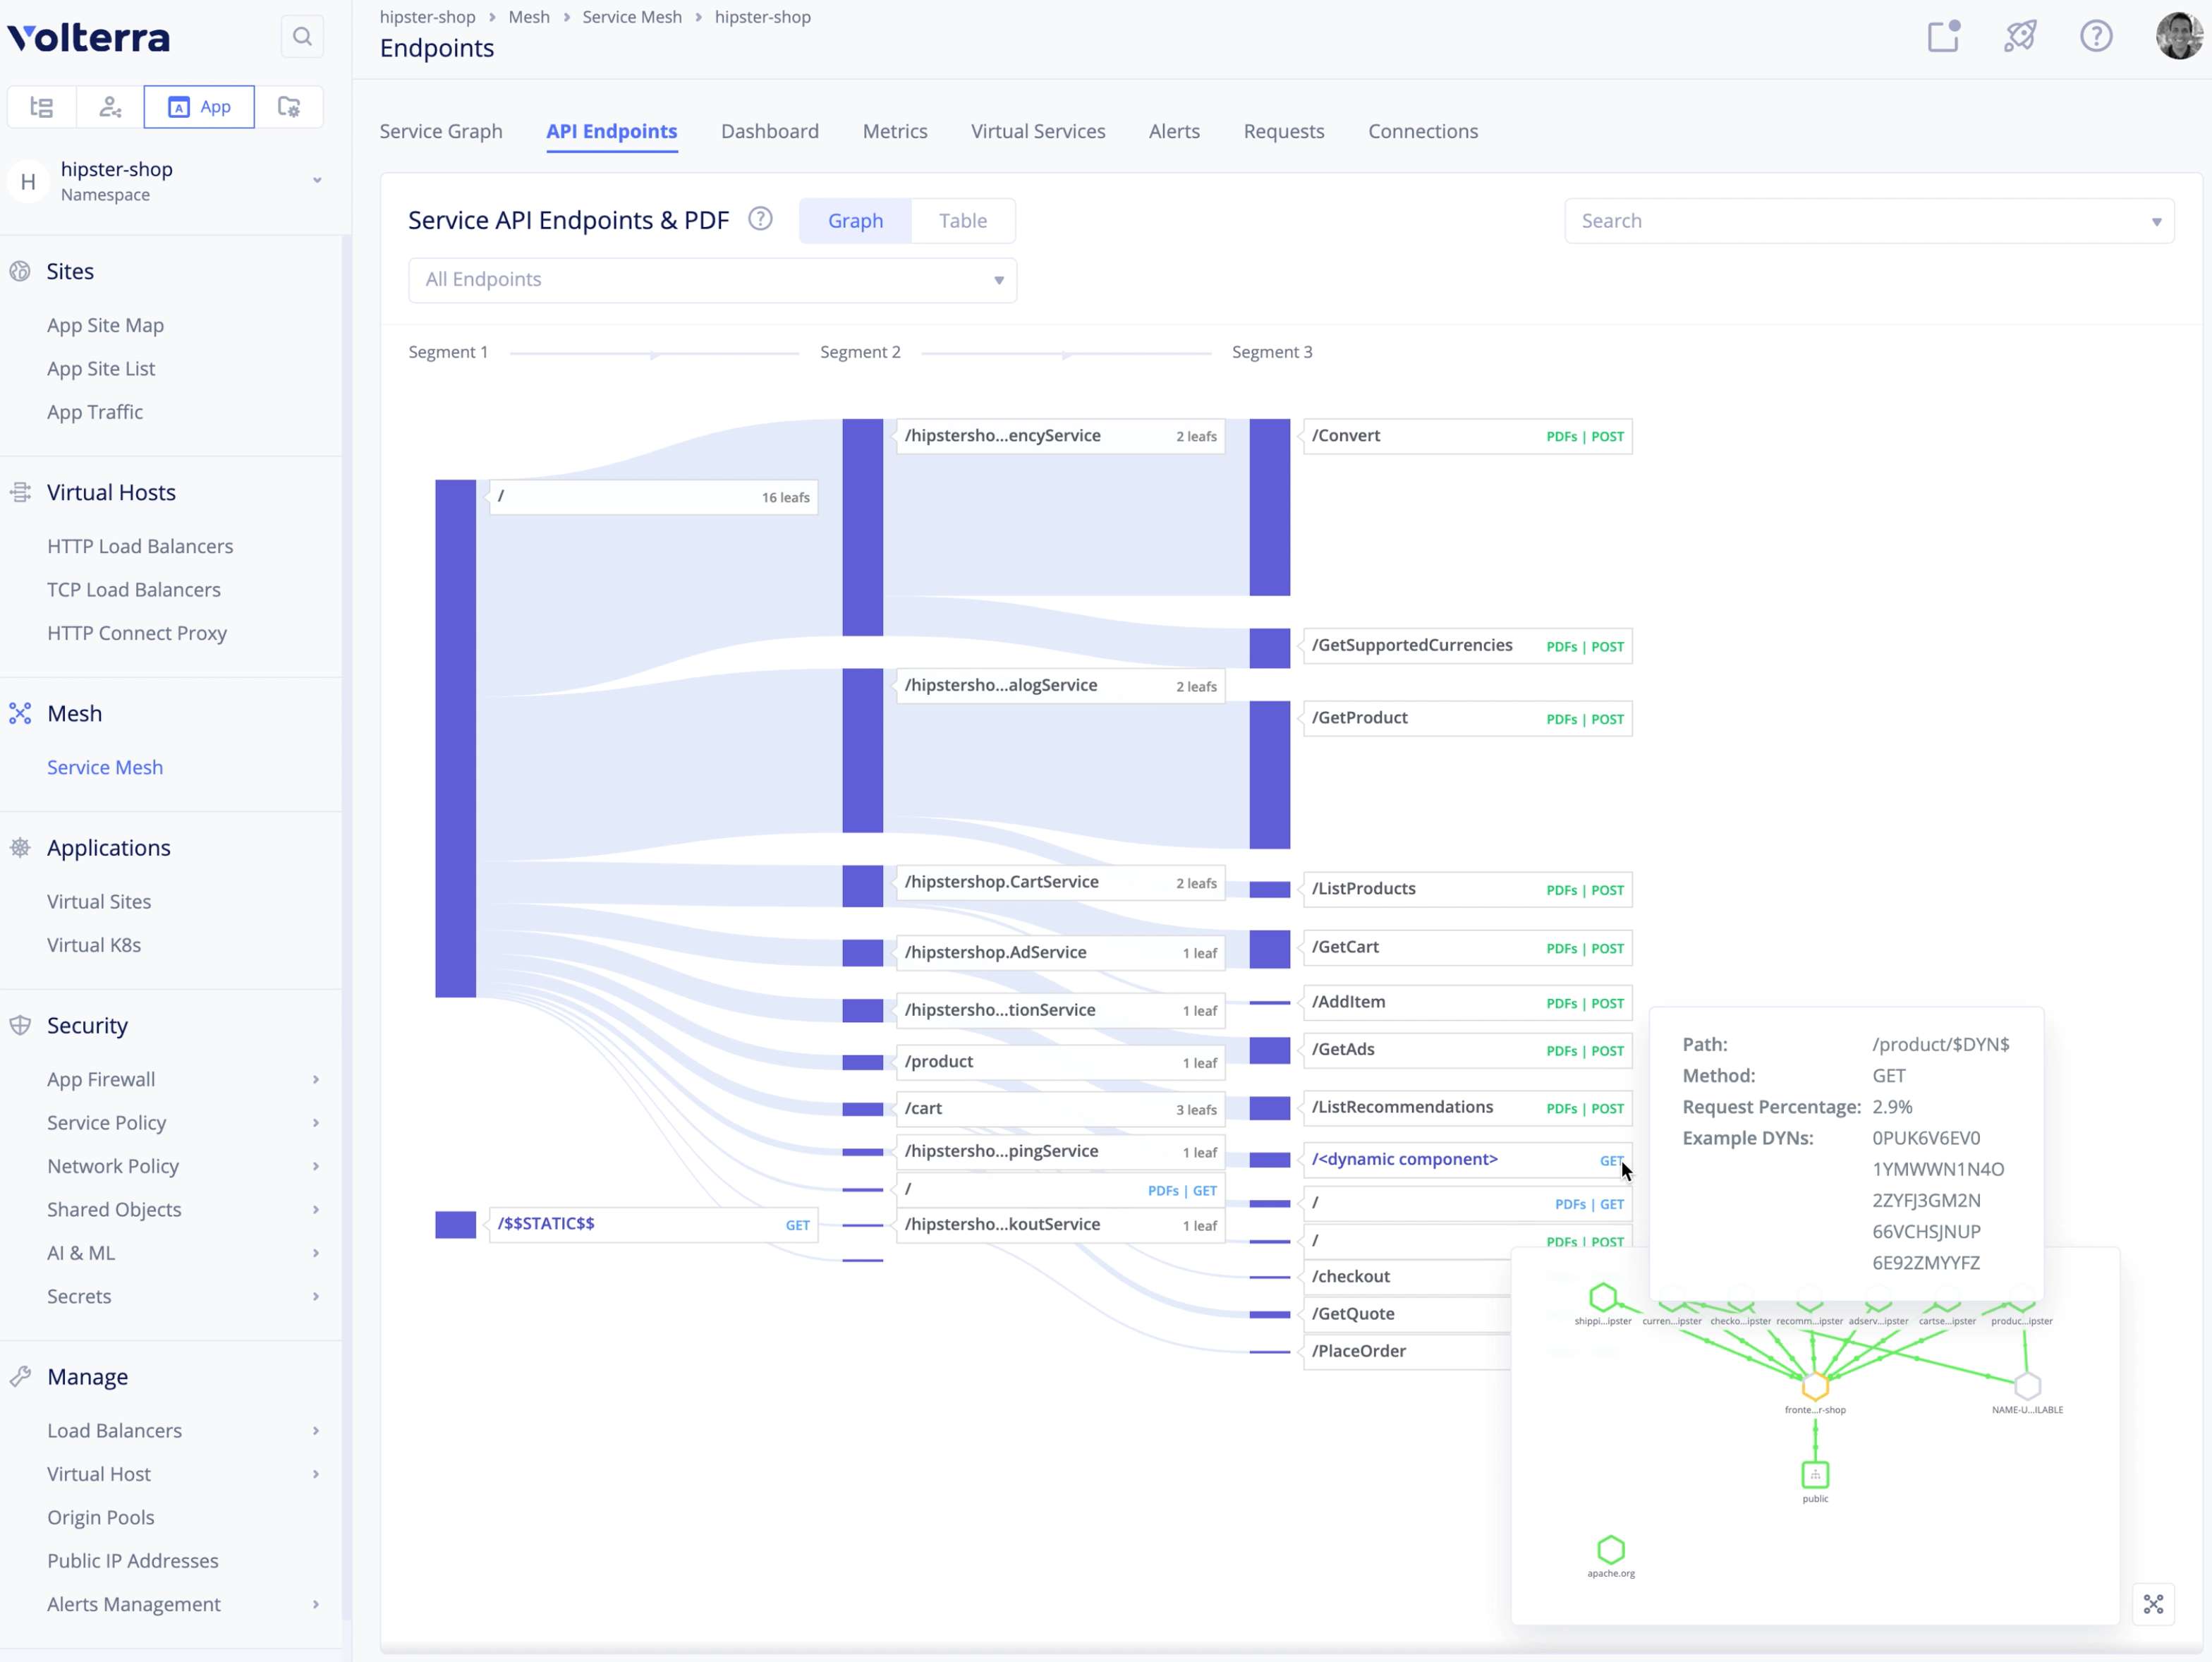Open App Site Map link
Image resolution: width=2212 pixels, height=1662 pixels.
coord(105,325)
